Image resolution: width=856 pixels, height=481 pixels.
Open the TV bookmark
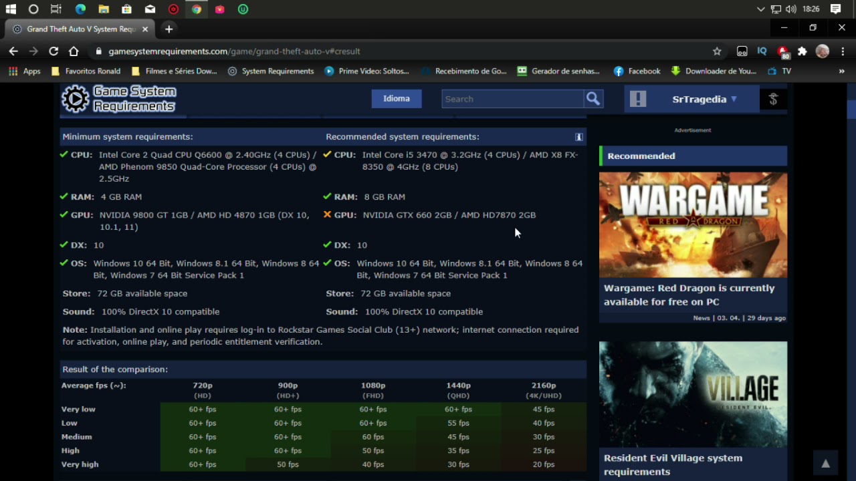click(779, 71)
